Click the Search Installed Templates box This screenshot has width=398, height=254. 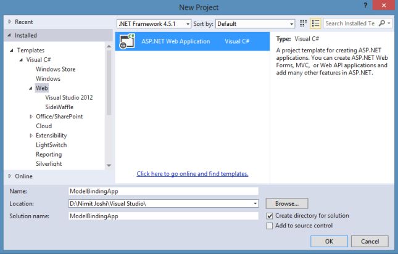coord(350,23)
